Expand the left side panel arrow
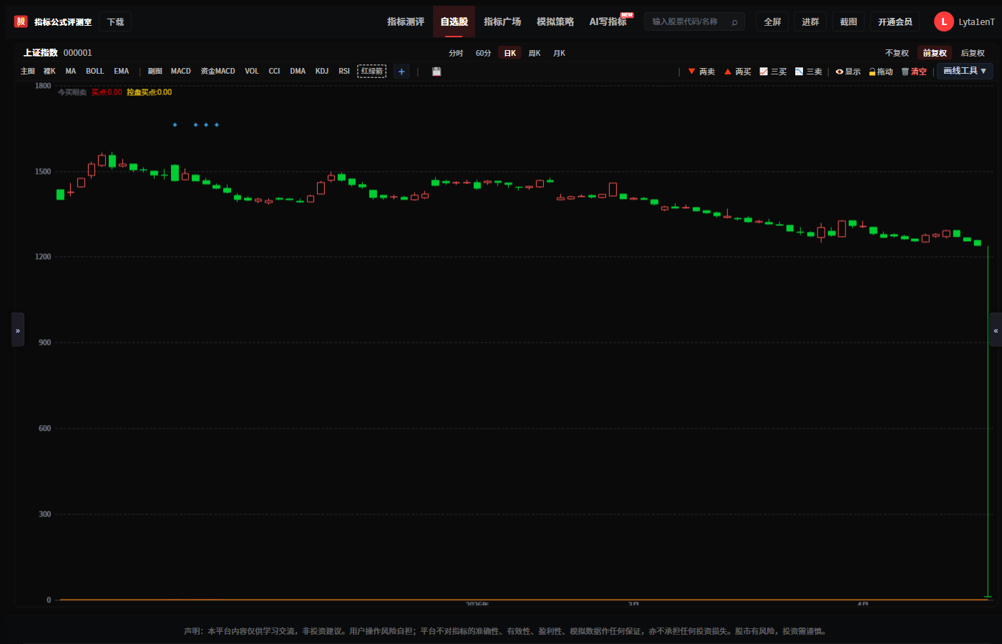This screenshot has height=644, width=1002. tap(18, 330)
